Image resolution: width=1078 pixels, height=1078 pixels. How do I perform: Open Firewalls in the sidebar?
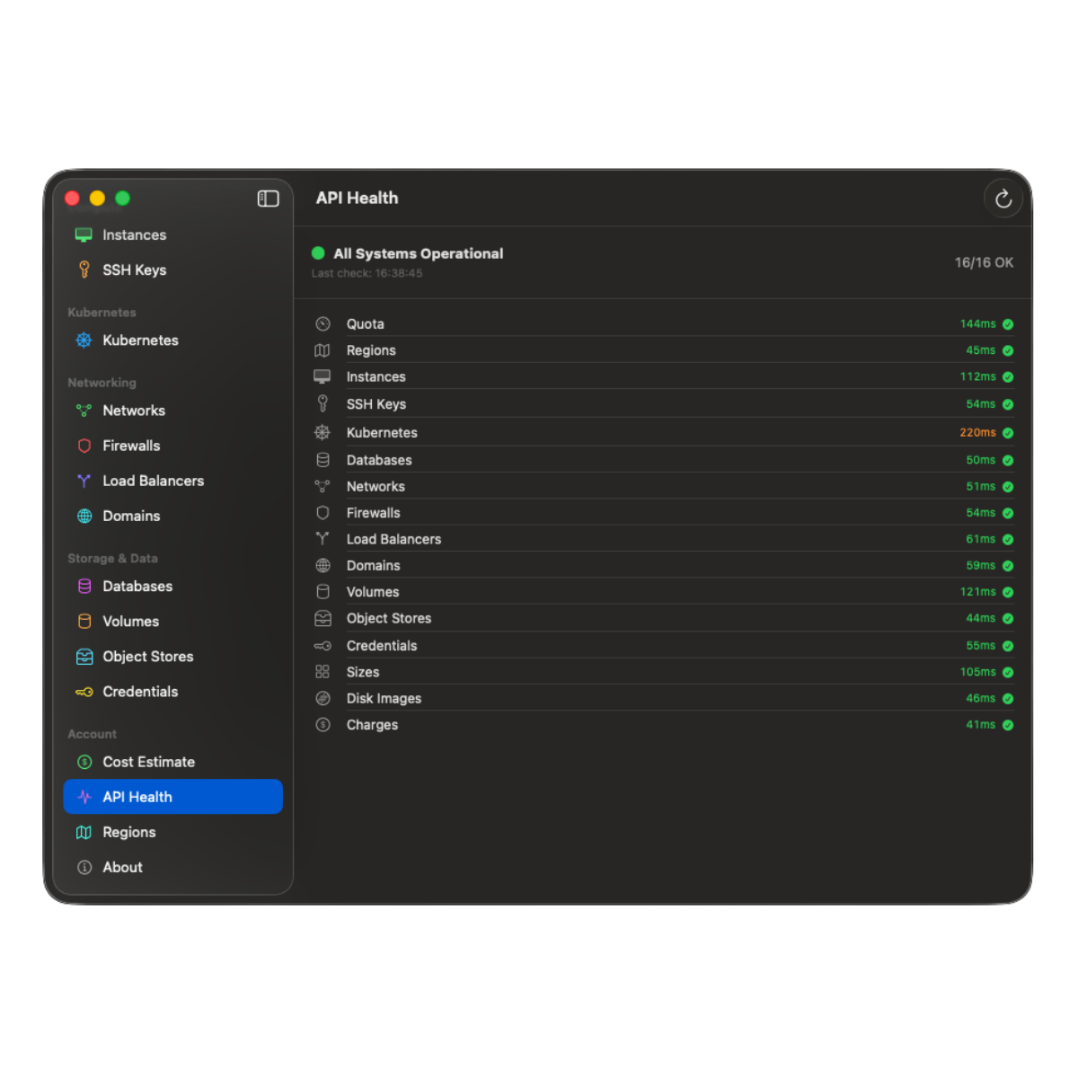click(x=173, y=446)
